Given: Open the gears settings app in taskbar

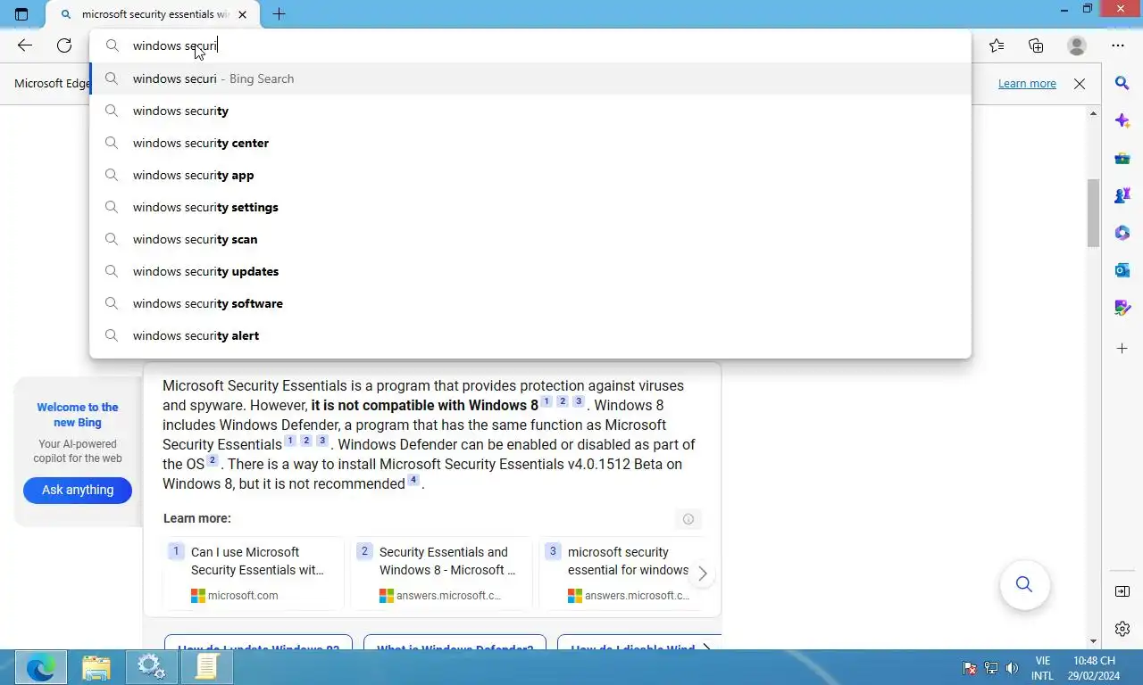Looking at the screenshot, I should pyautogui.click(x=151, y=667).
